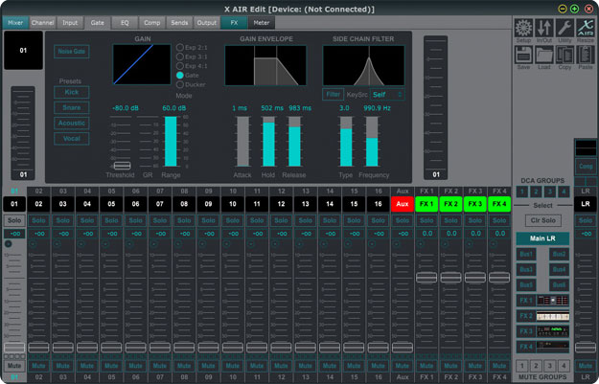Toggle mute group 1
599x384 pixels.
click(x=522, y=366)
